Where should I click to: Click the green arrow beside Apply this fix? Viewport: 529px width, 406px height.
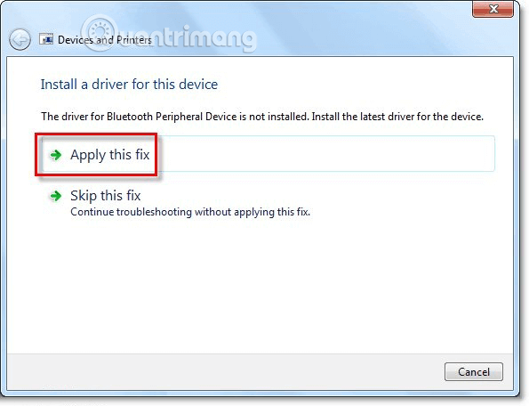point(56,155)
